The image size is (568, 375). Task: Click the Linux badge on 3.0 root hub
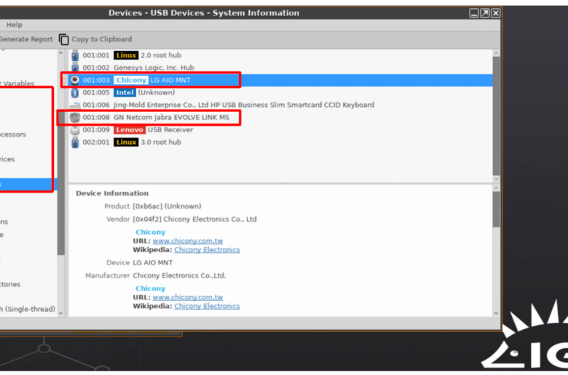(126, 142)
